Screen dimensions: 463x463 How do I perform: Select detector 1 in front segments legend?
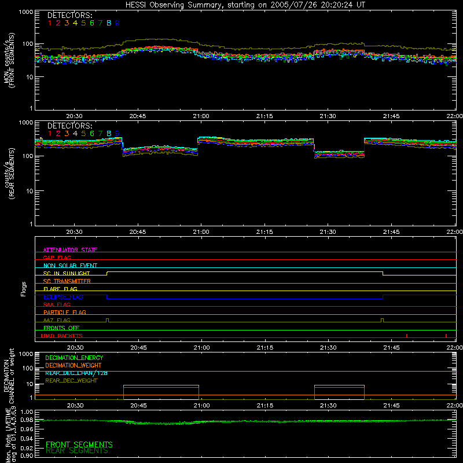[x=50, y=23]
